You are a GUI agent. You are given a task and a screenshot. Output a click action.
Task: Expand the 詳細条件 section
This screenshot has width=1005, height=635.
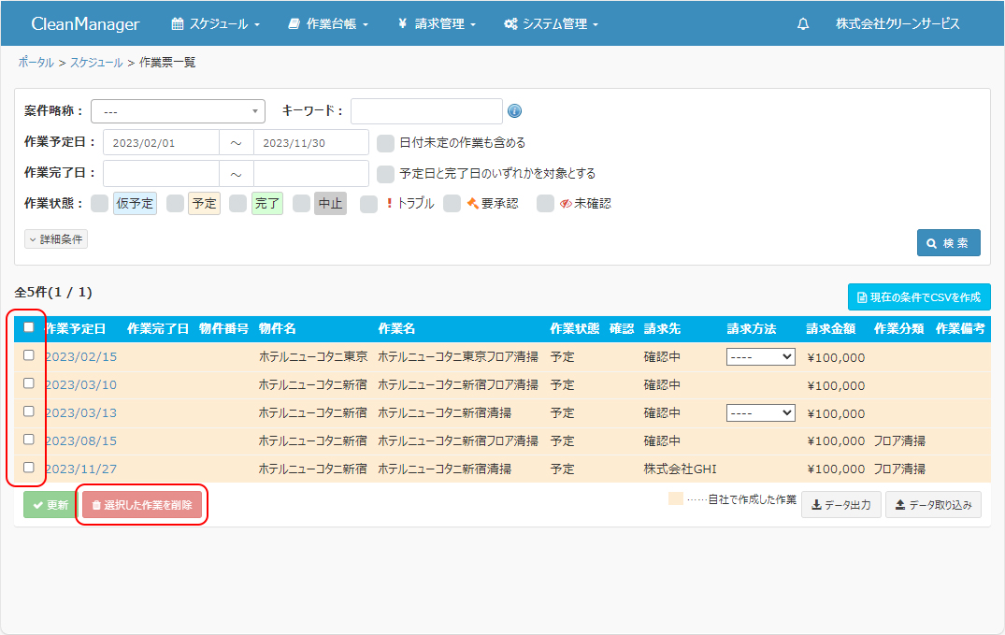point(56,239)
